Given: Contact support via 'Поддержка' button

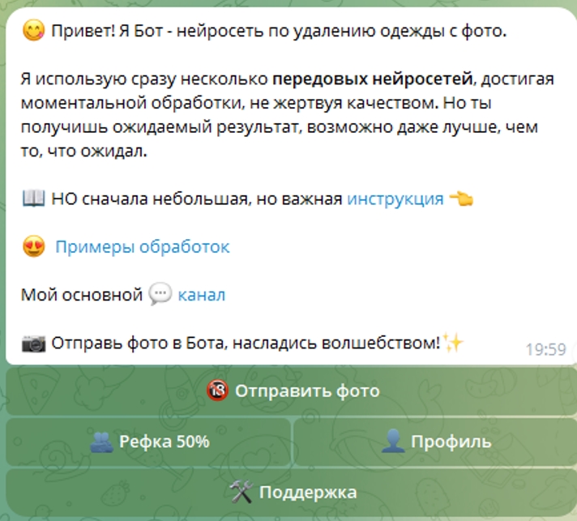Looking at the screenshot, I should coord(292,493).
